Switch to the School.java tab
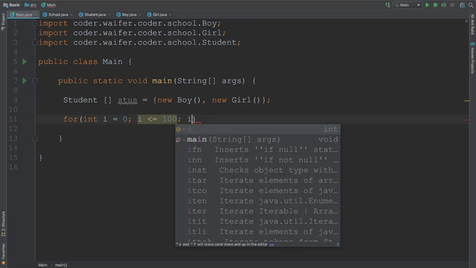The height and width of the screenshot is (268, 476). point(58,15)
